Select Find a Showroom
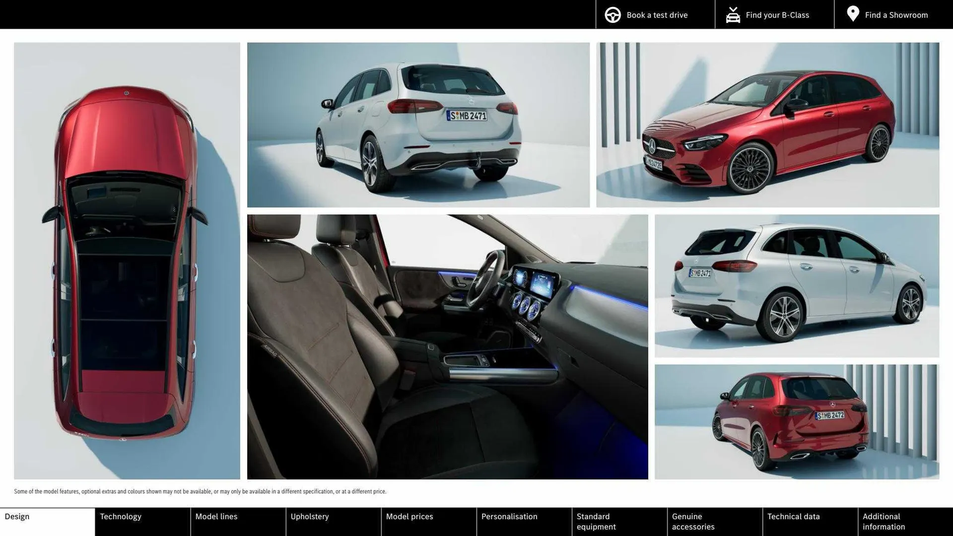Viewport: 953px width, 536px height. point(896,15)
